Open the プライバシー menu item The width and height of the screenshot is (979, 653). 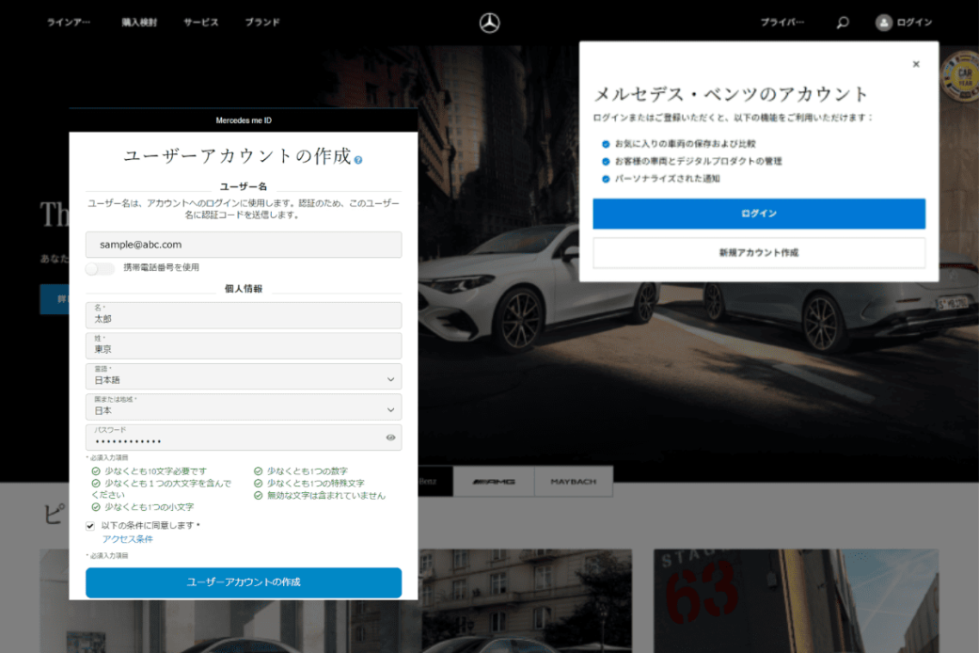click(x=782, y=23)
